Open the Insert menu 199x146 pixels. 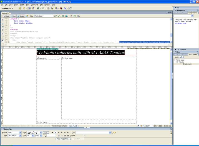[x=16, y=5]
